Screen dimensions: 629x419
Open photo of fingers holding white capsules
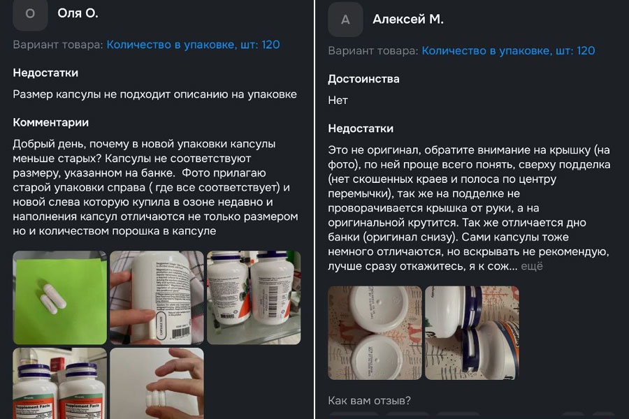point(157,383)
